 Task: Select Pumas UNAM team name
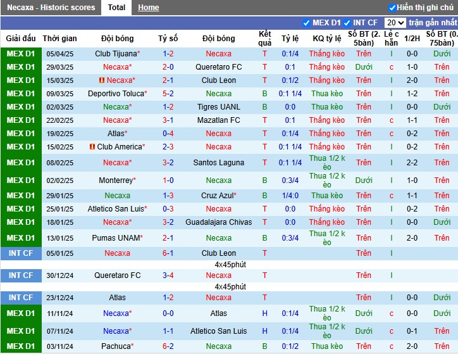coord(116,238)
